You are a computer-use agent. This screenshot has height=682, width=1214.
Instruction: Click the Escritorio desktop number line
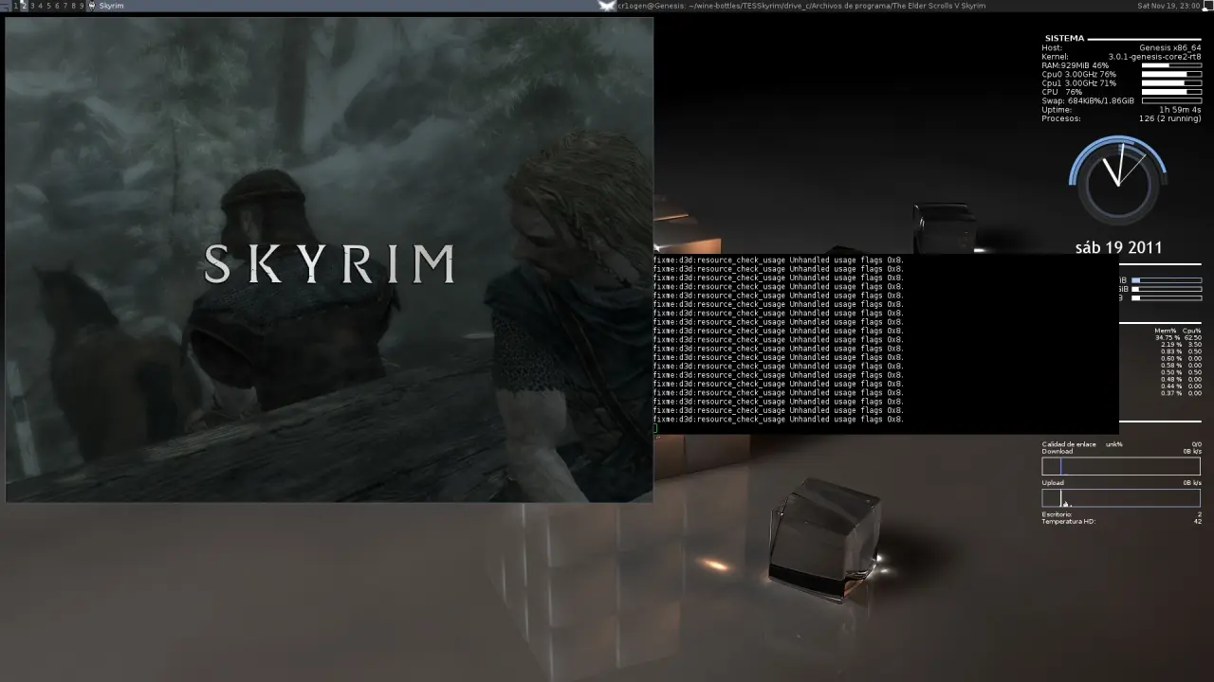(x=1121, y=514)
